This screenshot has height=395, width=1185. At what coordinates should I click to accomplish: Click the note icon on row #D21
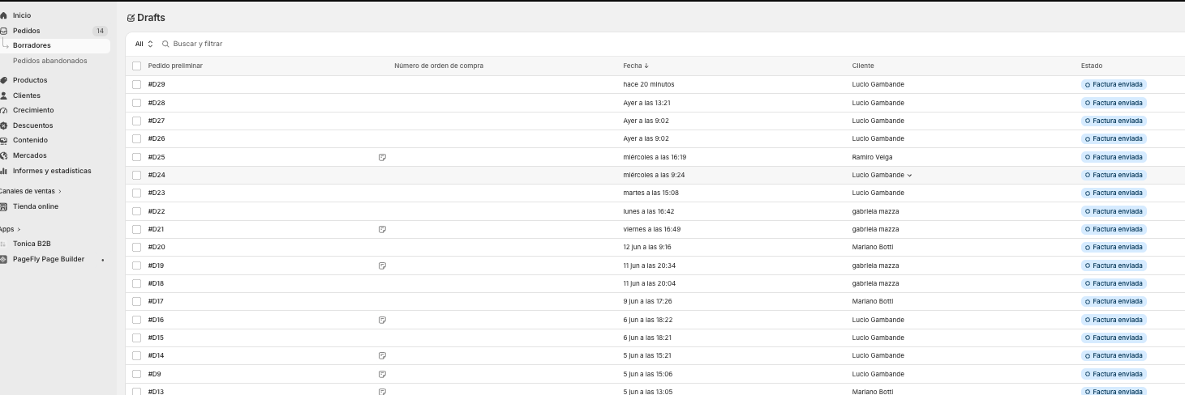(x=382, y=229)
